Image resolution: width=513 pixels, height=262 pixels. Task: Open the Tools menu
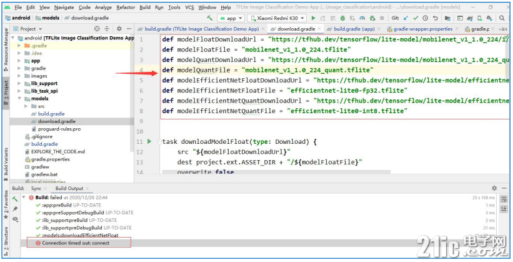174,8
